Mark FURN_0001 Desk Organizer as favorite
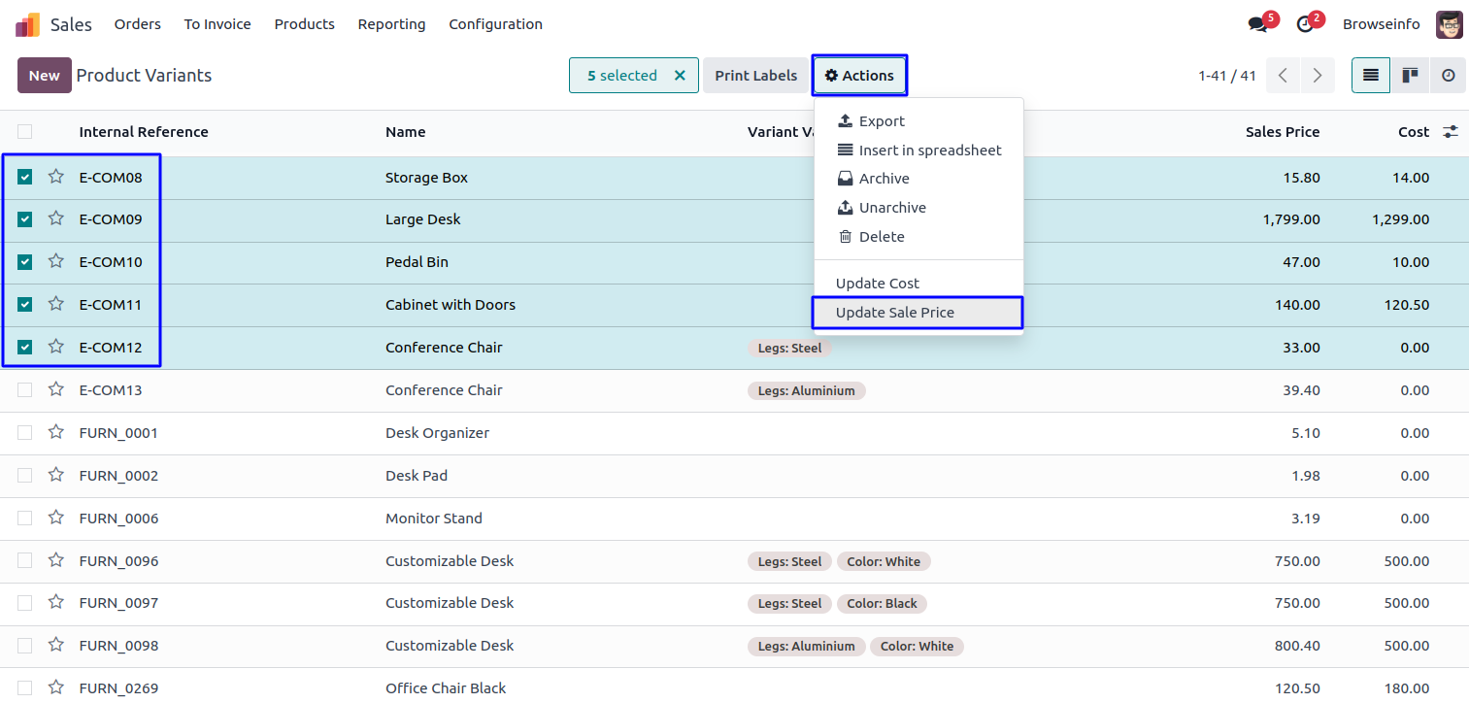The height and width of the screenshot is (703, 1469). 56,432
